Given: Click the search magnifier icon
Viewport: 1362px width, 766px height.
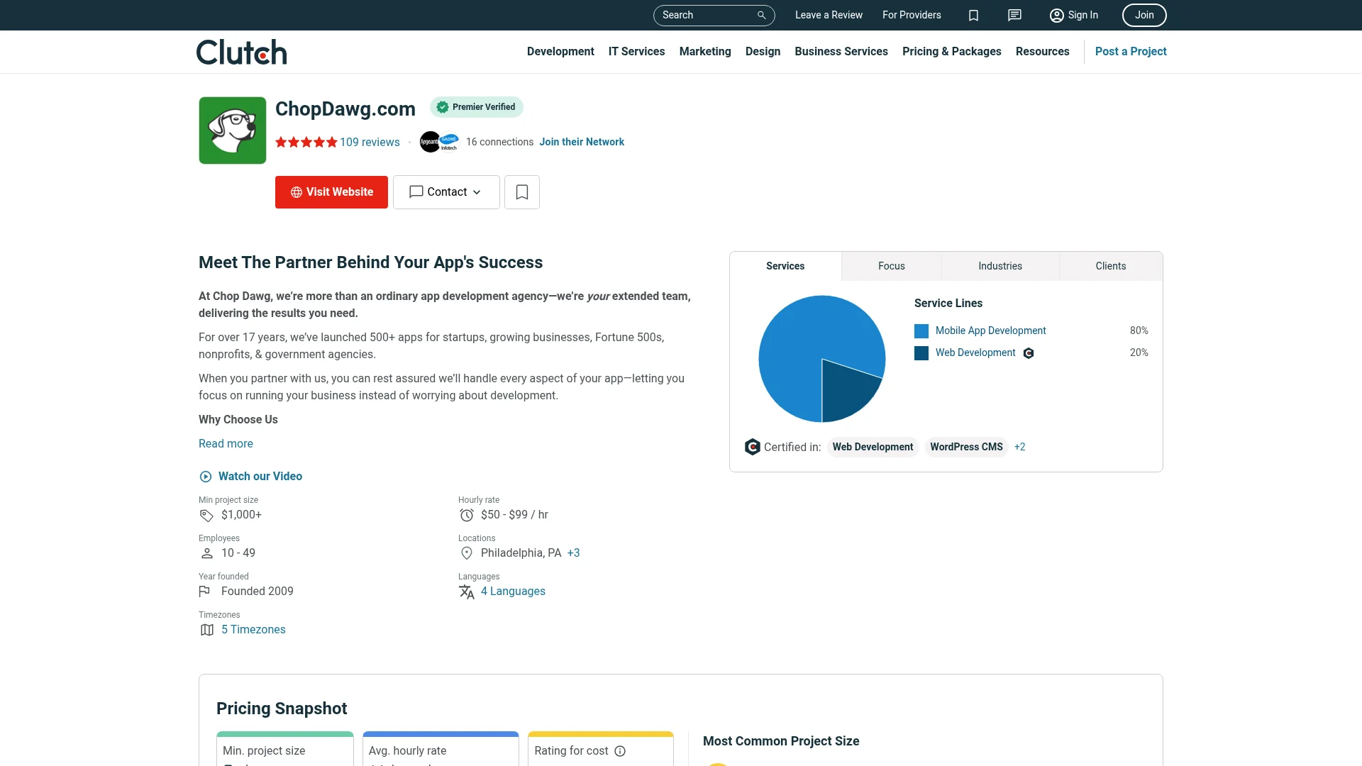Looking at the screenshot, I should [762, 15].
